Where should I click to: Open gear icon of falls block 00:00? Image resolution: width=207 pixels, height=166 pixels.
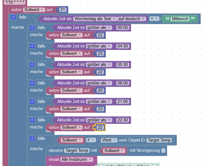32,28
